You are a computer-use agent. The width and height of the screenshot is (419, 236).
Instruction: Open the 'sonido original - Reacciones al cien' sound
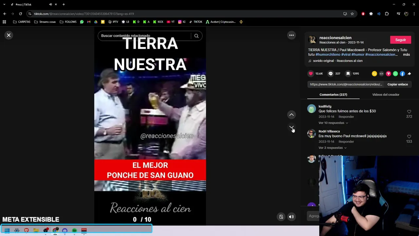(337, 61)
